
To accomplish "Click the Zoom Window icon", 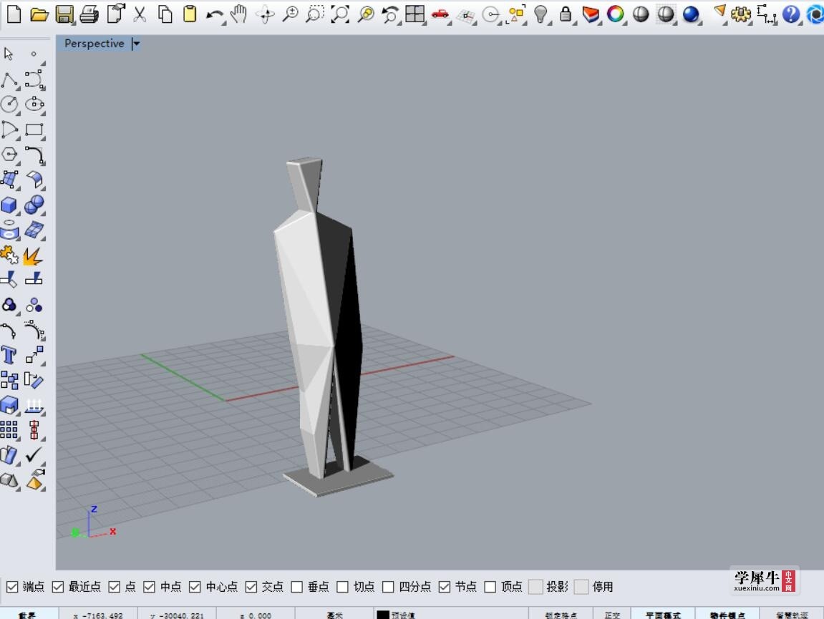I will tap(315, 14).
